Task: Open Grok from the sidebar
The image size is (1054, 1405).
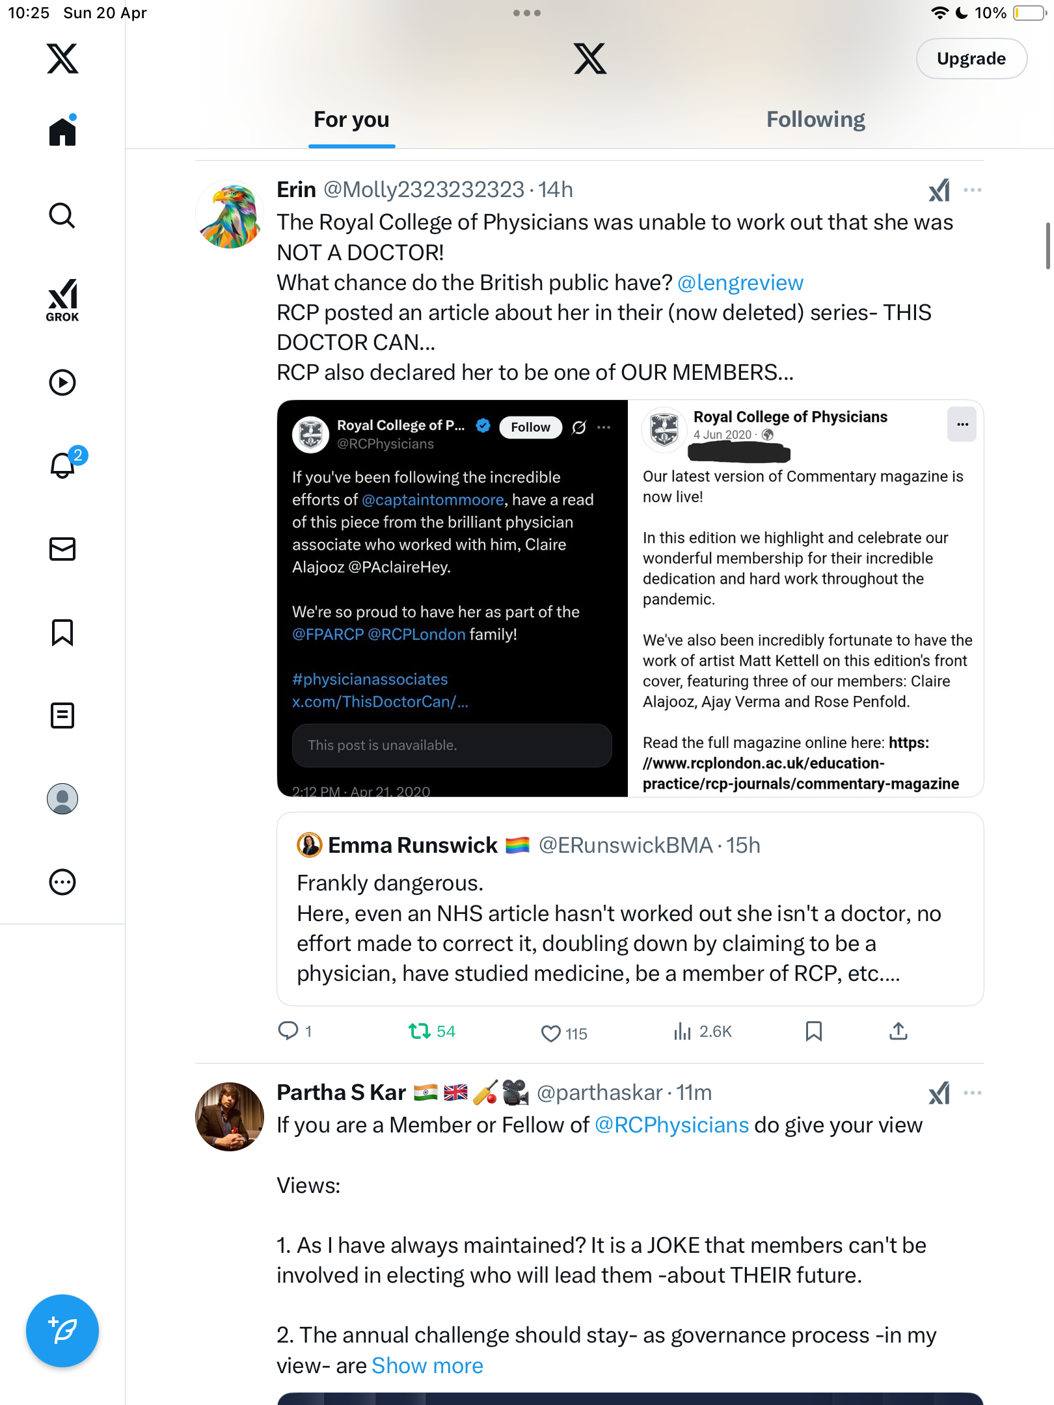Action: coord(62,300)
